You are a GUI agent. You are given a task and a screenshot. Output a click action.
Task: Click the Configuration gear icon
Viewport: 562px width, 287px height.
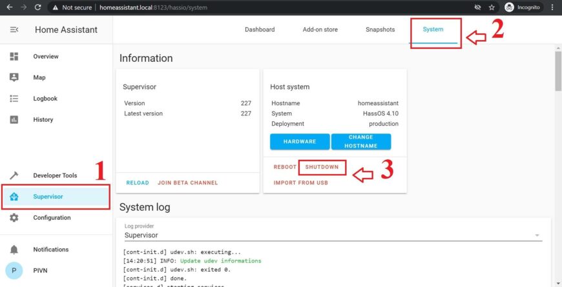pyautogui.click(x=14, y=218)
